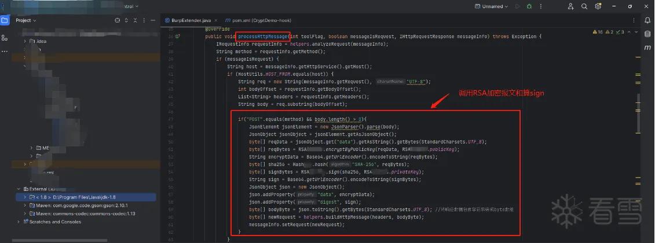655x243 pixels.
Task: Collapse all in Project panel
Action: (136, 20)
